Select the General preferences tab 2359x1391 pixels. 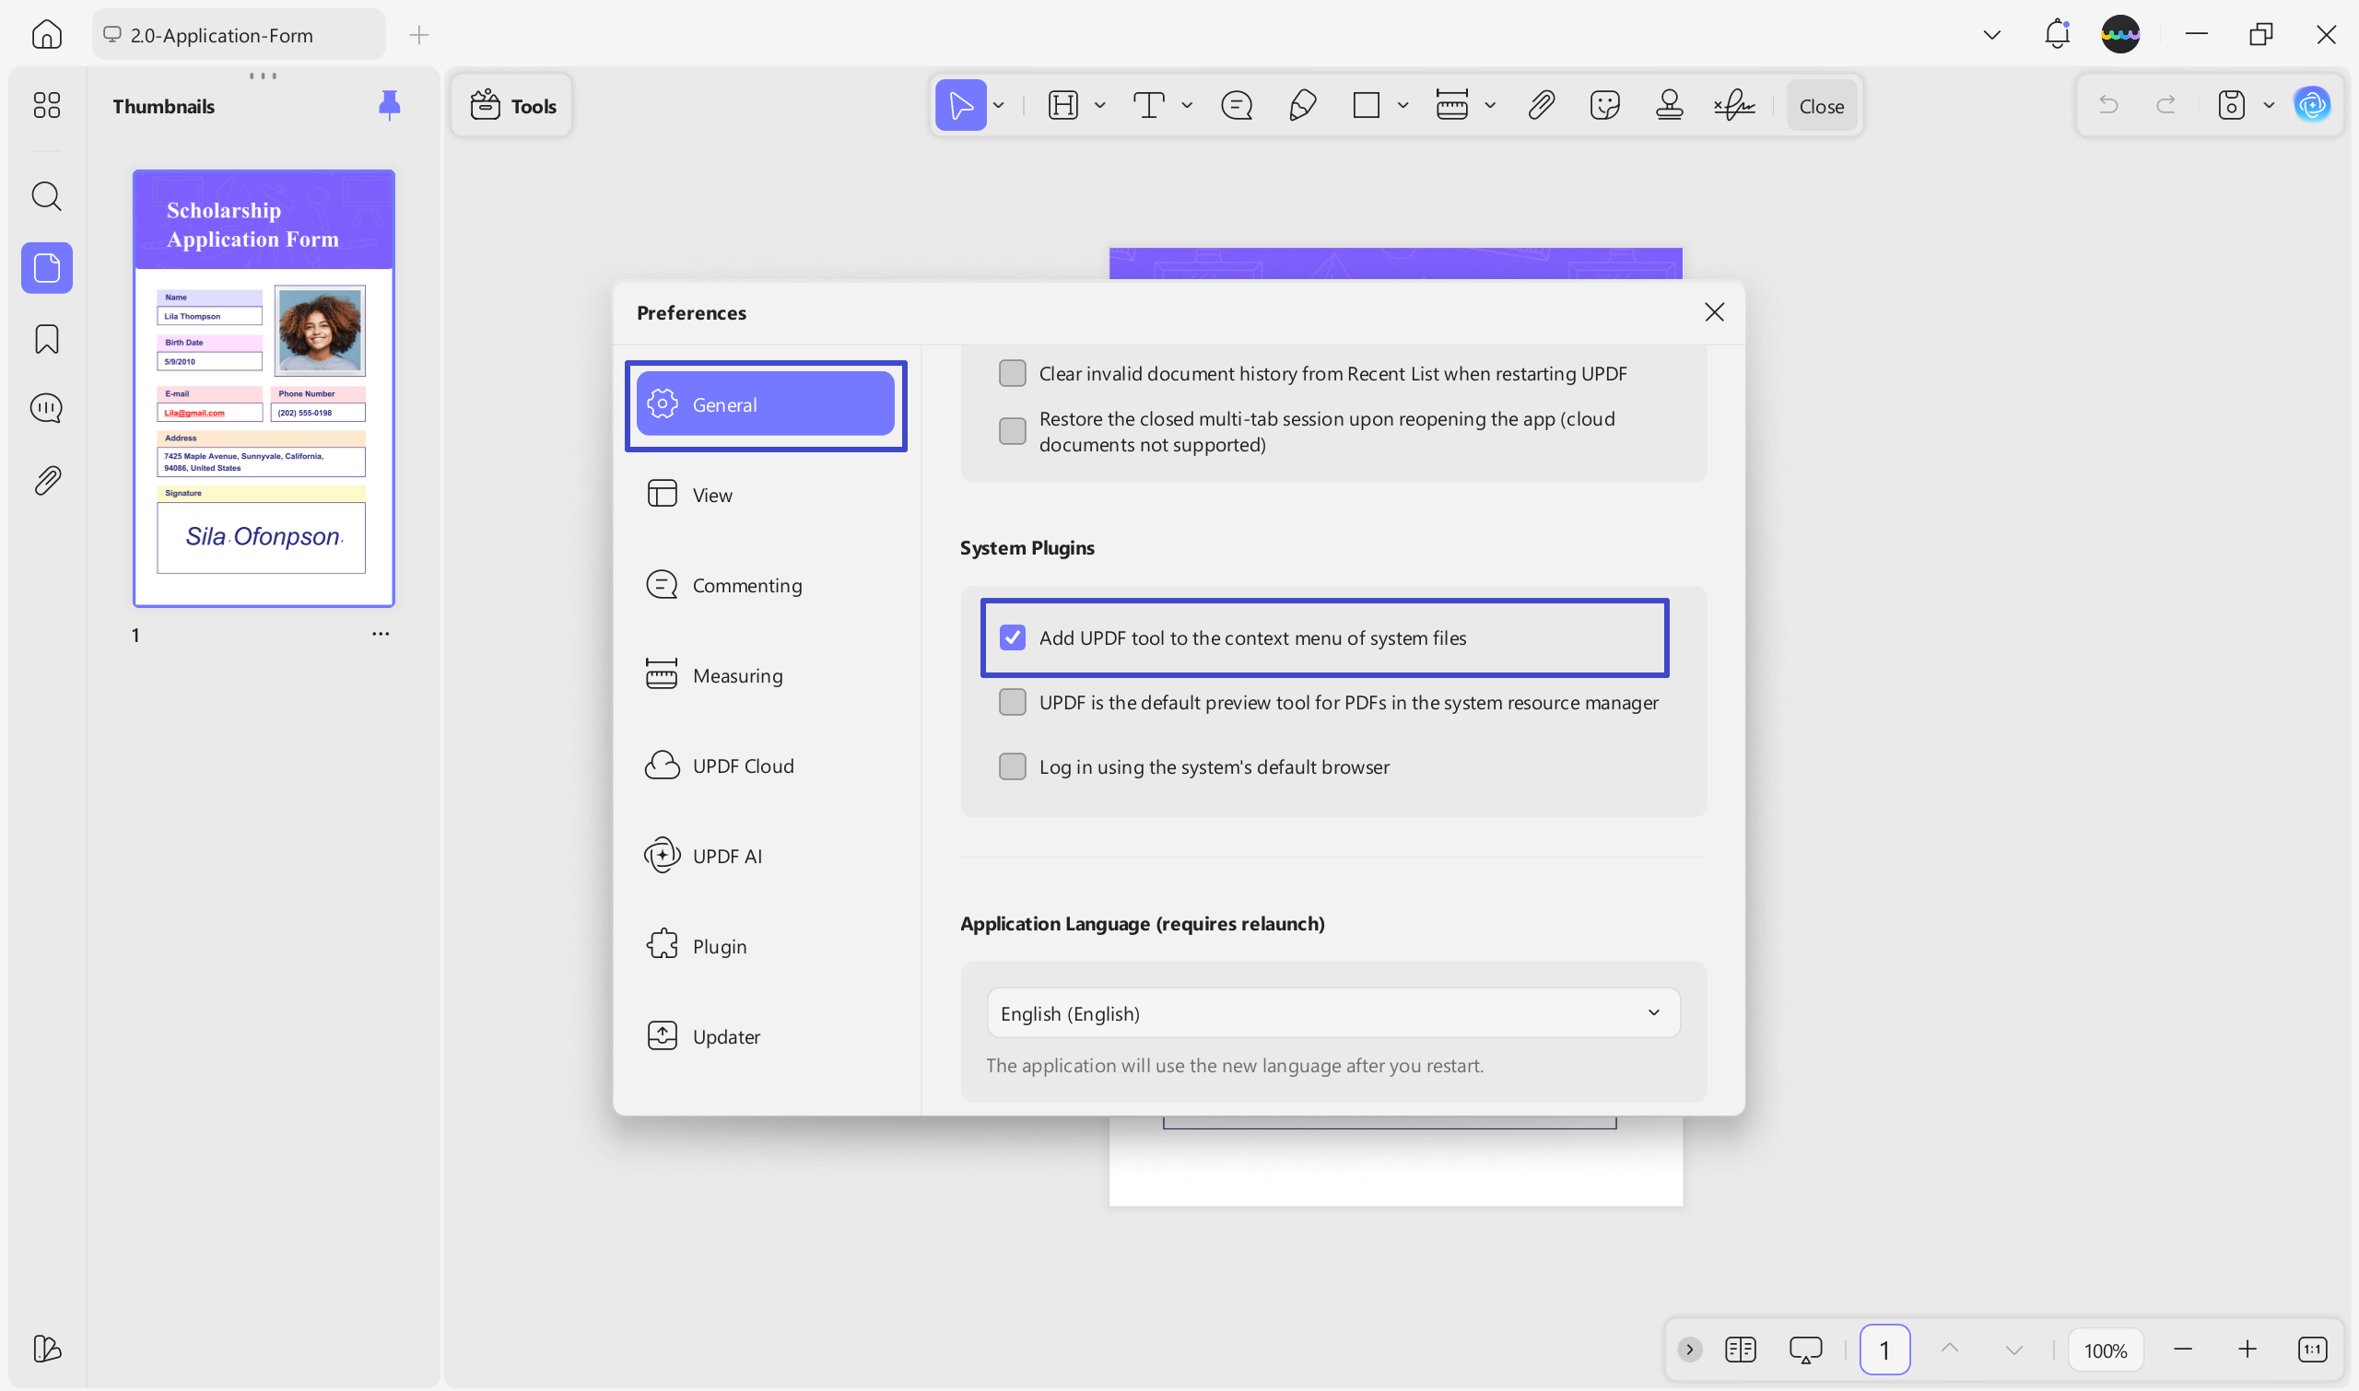coord(765,404)
